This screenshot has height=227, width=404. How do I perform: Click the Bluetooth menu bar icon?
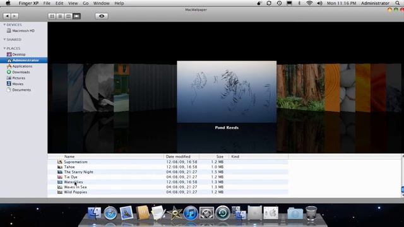299,3
